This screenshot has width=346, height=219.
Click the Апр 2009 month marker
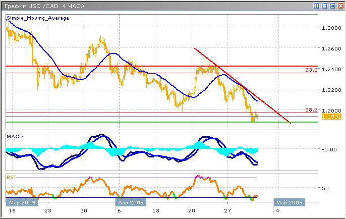click(x=131, y=202)
